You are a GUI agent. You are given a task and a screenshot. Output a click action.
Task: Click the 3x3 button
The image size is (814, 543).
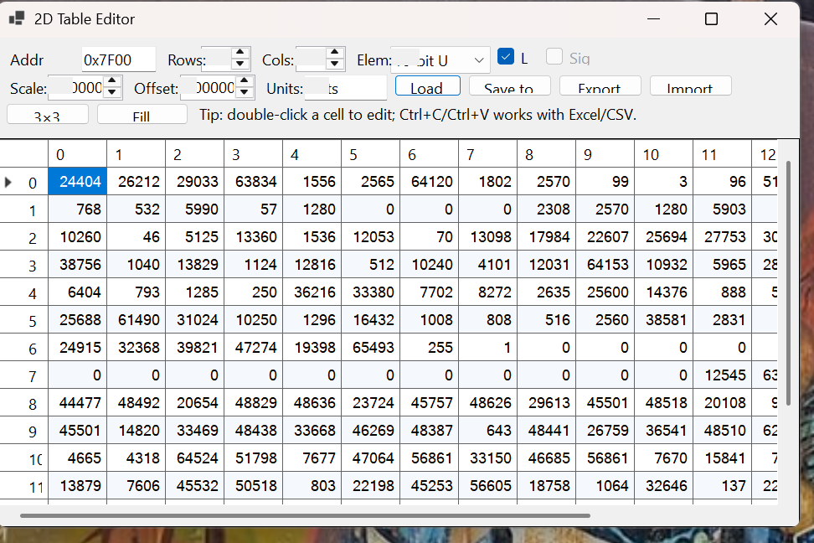point(48,115)
